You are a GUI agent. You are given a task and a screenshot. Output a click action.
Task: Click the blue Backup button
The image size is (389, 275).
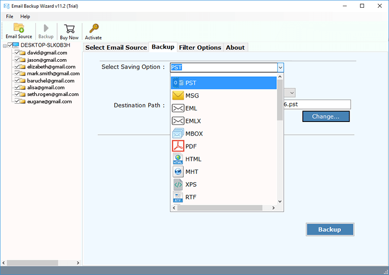click(x=330, y=229)
